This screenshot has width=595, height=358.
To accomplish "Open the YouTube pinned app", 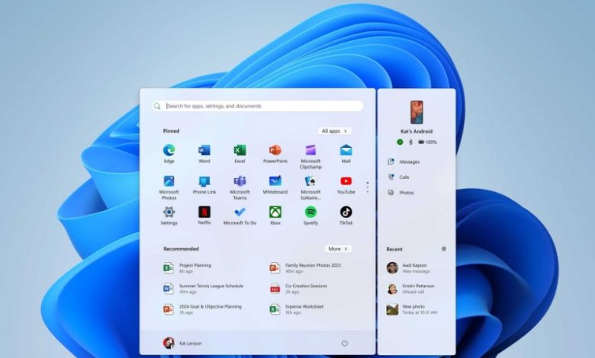I will [346, 185].
